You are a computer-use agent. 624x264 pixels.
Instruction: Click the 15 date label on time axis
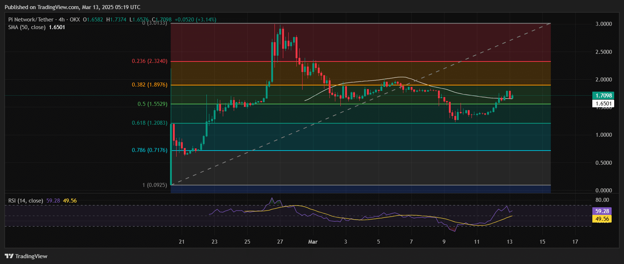[542, 242]
